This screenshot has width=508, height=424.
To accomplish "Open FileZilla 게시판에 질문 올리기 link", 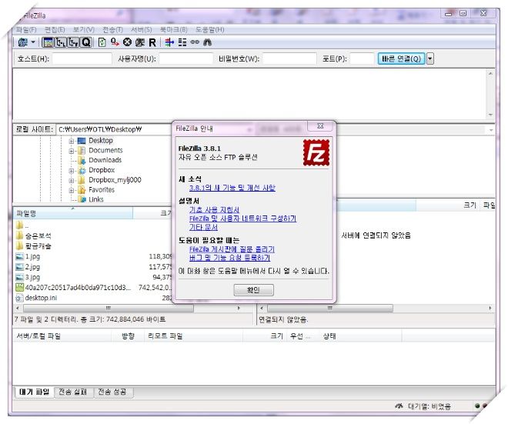I will coord(232,249).
